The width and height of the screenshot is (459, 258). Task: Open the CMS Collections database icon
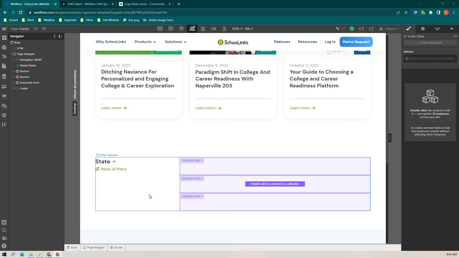4,76
